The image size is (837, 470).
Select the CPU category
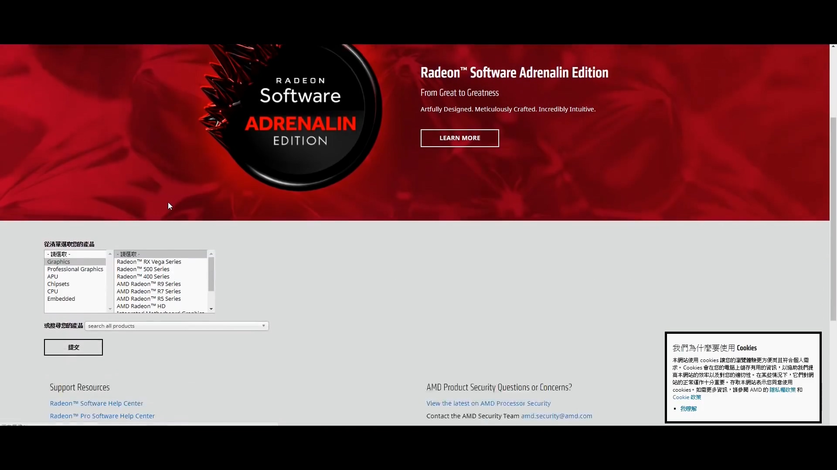coord(52,291)
